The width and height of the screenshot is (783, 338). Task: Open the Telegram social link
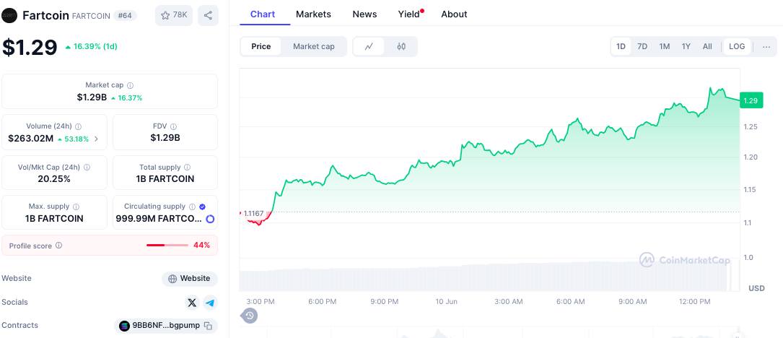tap(210, 303)
